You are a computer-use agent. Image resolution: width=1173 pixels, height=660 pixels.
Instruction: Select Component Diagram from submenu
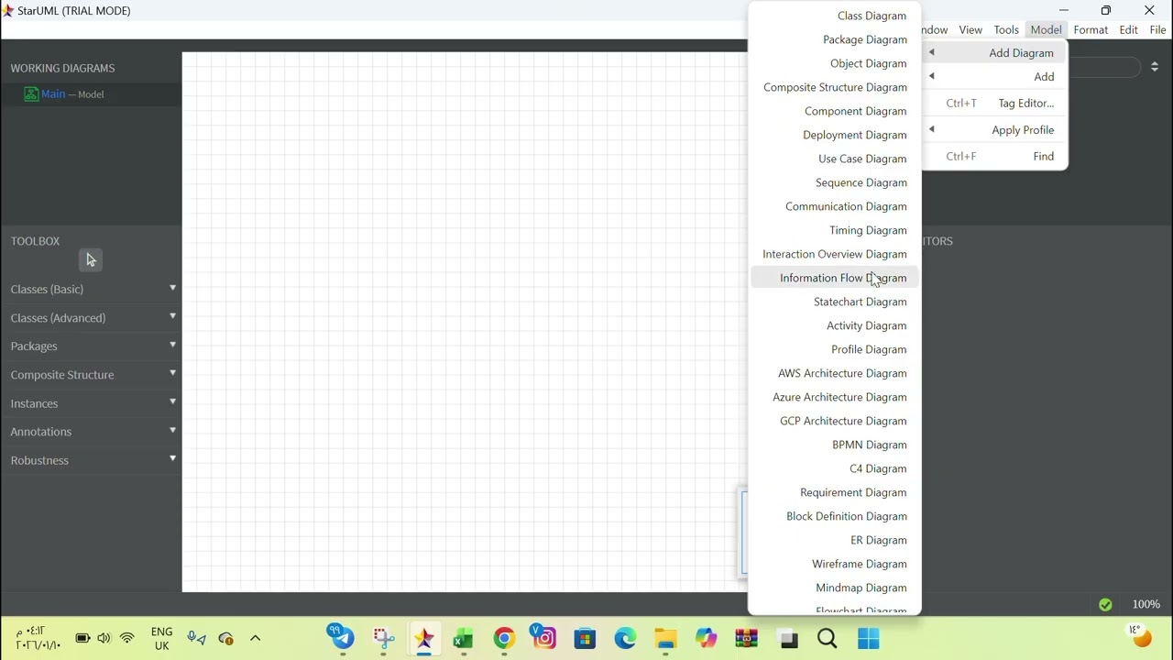(835, 111)
